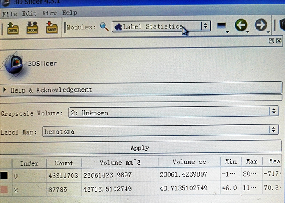Select Min cell 46.0
285x203 pixels.
click(x=231, y=188)
